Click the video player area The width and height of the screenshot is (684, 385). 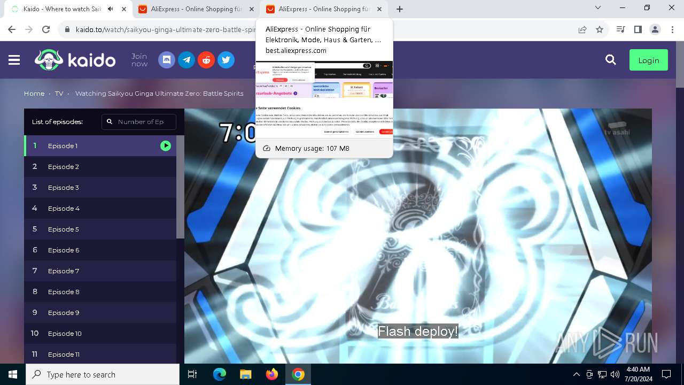pyautogui.click(x=418, y=236)
